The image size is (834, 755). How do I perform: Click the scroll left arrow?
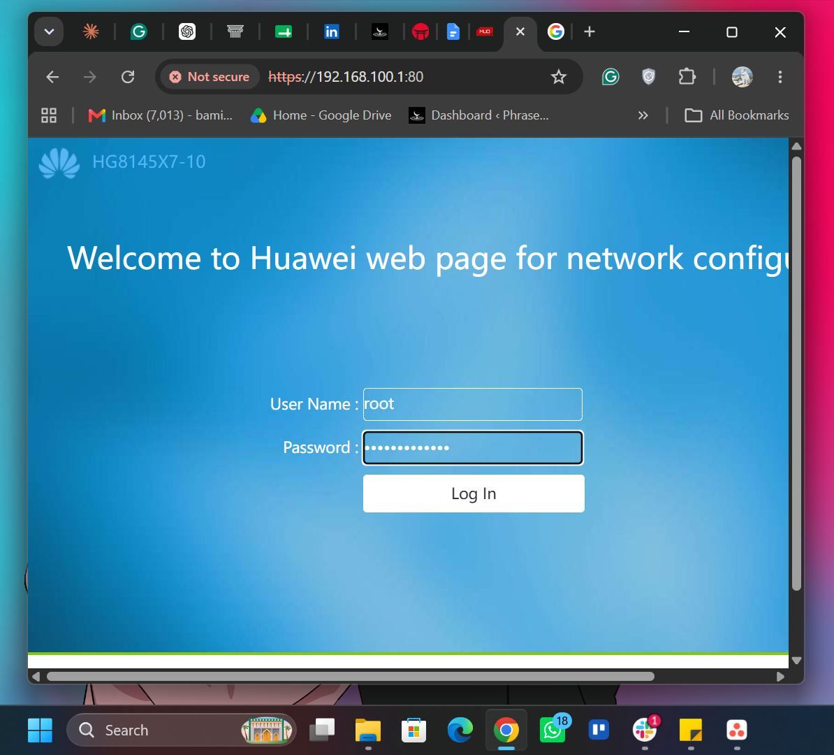(x=36, y=677)
